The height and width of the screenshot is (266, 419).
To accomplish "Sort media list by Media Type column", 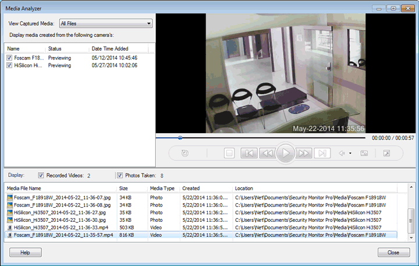I will pos(164,188).
